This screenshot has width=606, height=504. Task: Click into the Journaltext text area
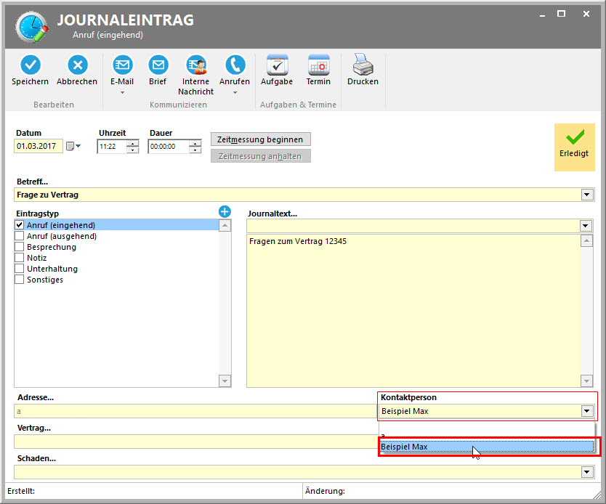(x=413, y=309)
